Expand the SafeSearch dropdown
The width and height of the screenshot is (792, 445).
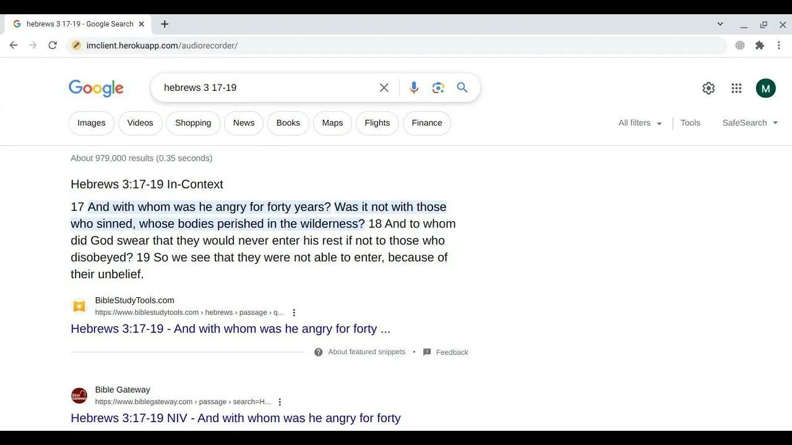pyautogui.click(x=750, y=123)
